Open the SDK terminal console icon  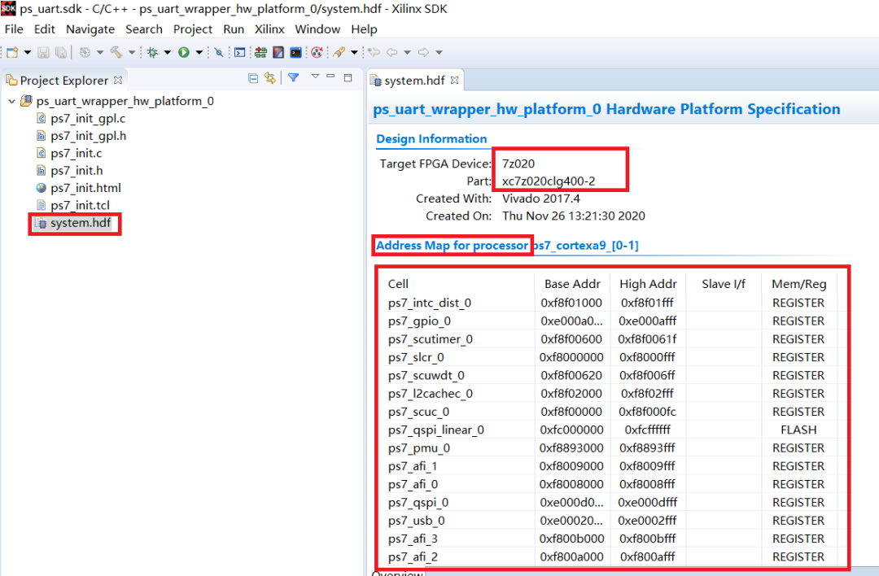click(x=295, y=52)
